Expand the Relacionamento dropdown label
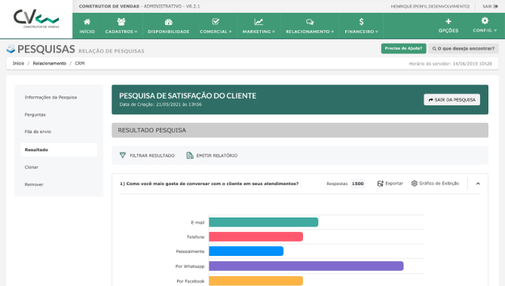505x286 pixels. (x=310, y=32)
